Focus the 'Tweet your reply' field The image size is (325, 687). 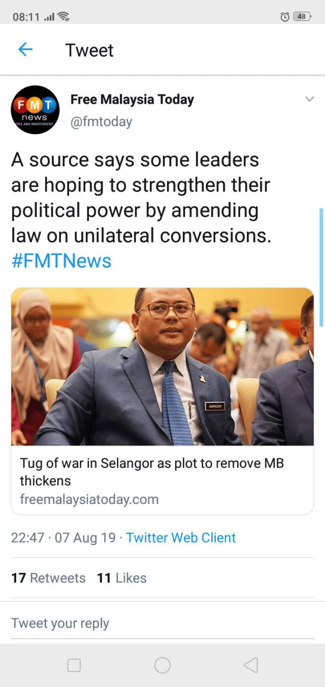(x=162, y=623)
